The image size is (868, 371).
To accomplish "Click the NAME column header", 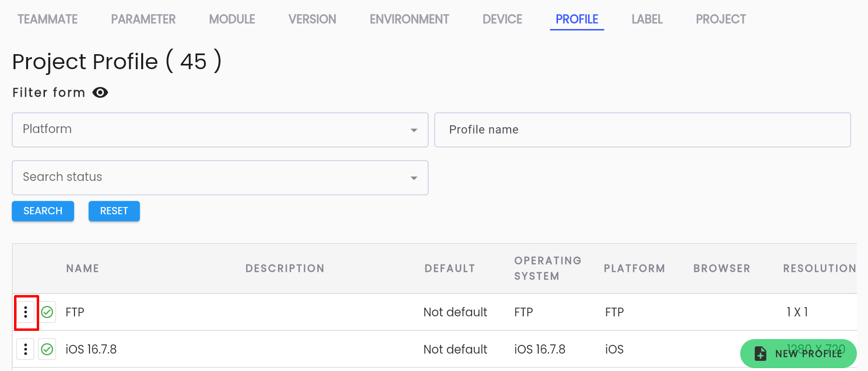I will pyautogui.click(x=83, y=268).
